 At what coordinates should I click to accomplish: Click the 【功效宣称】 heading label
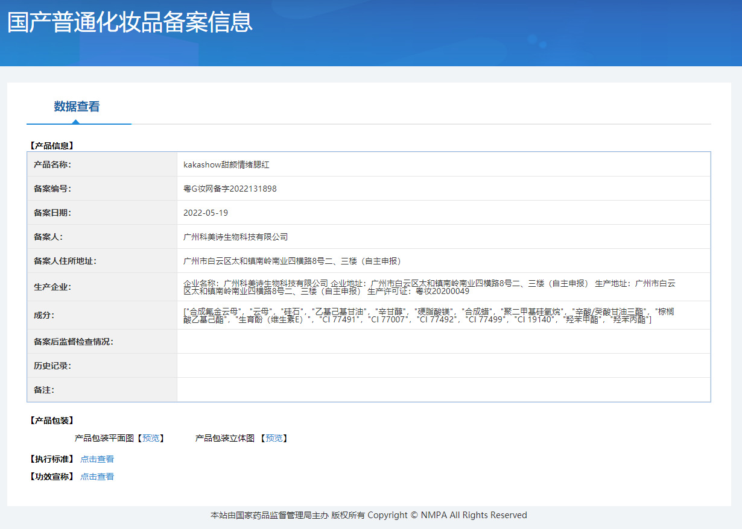51,477
